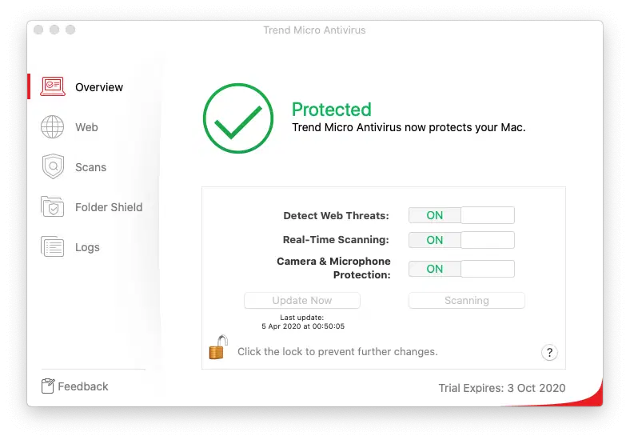The width and height of the screenshot is (630, 440).
Task: Toggle the Detect Web Threats switch
Action: (461, 215)
